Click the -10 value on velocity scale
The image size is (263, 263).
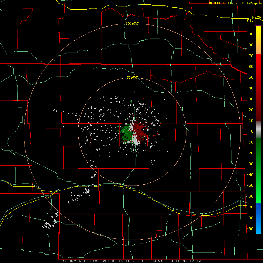(250, 142)
